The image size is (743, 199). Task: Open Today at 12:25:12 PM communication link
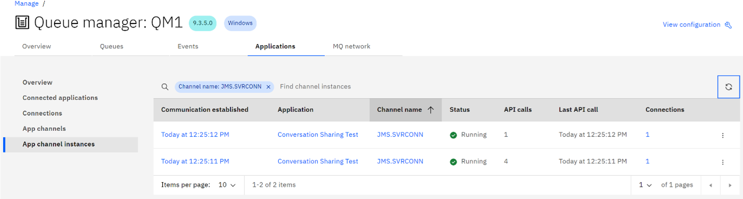(x=195, y=134)
